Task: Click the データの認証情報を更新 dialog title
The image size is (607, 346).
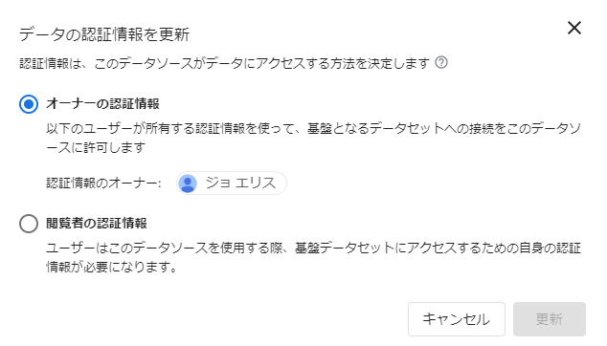Action: (104, 34)
